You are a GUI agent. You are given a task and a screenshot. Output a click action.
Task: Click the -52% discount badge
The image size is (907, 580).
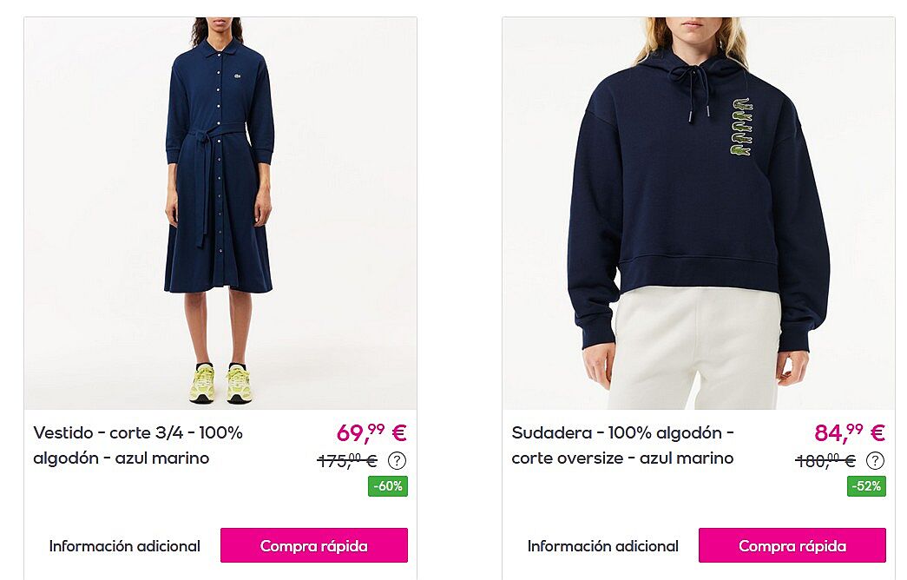click(866, 486)
